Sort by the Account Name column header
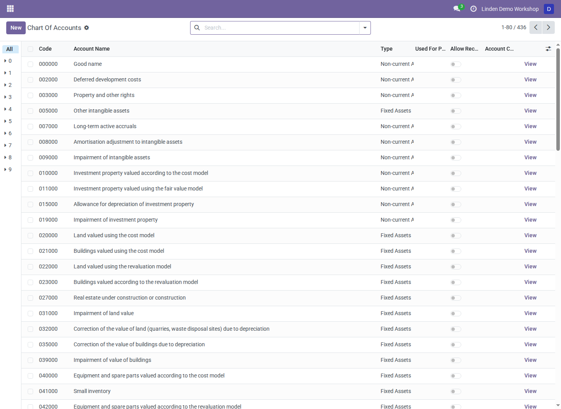The height and width of the screenshot is (409, 561). [x=92, y=49]
